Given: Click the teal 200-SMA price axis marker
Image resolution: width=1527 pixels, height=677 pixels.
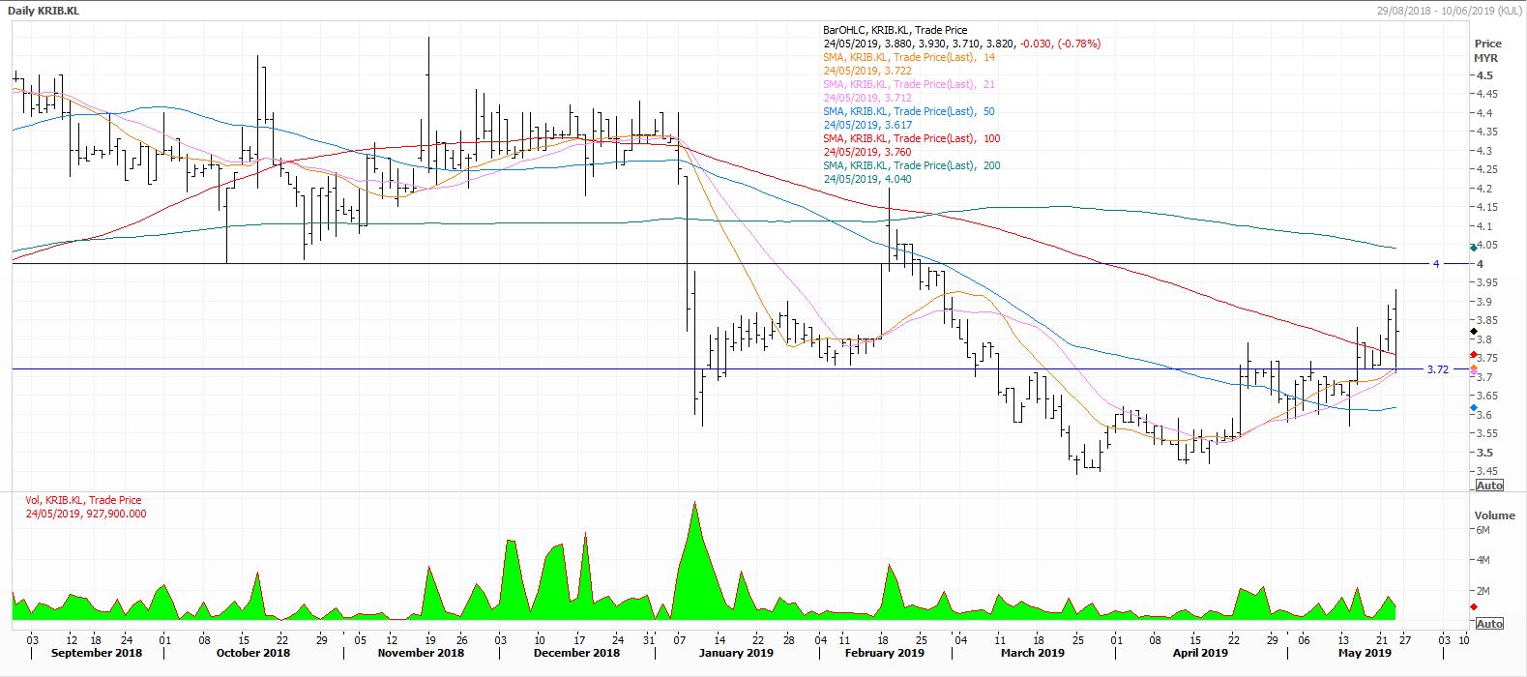Looking at the screenshot, I should 1473,249.
